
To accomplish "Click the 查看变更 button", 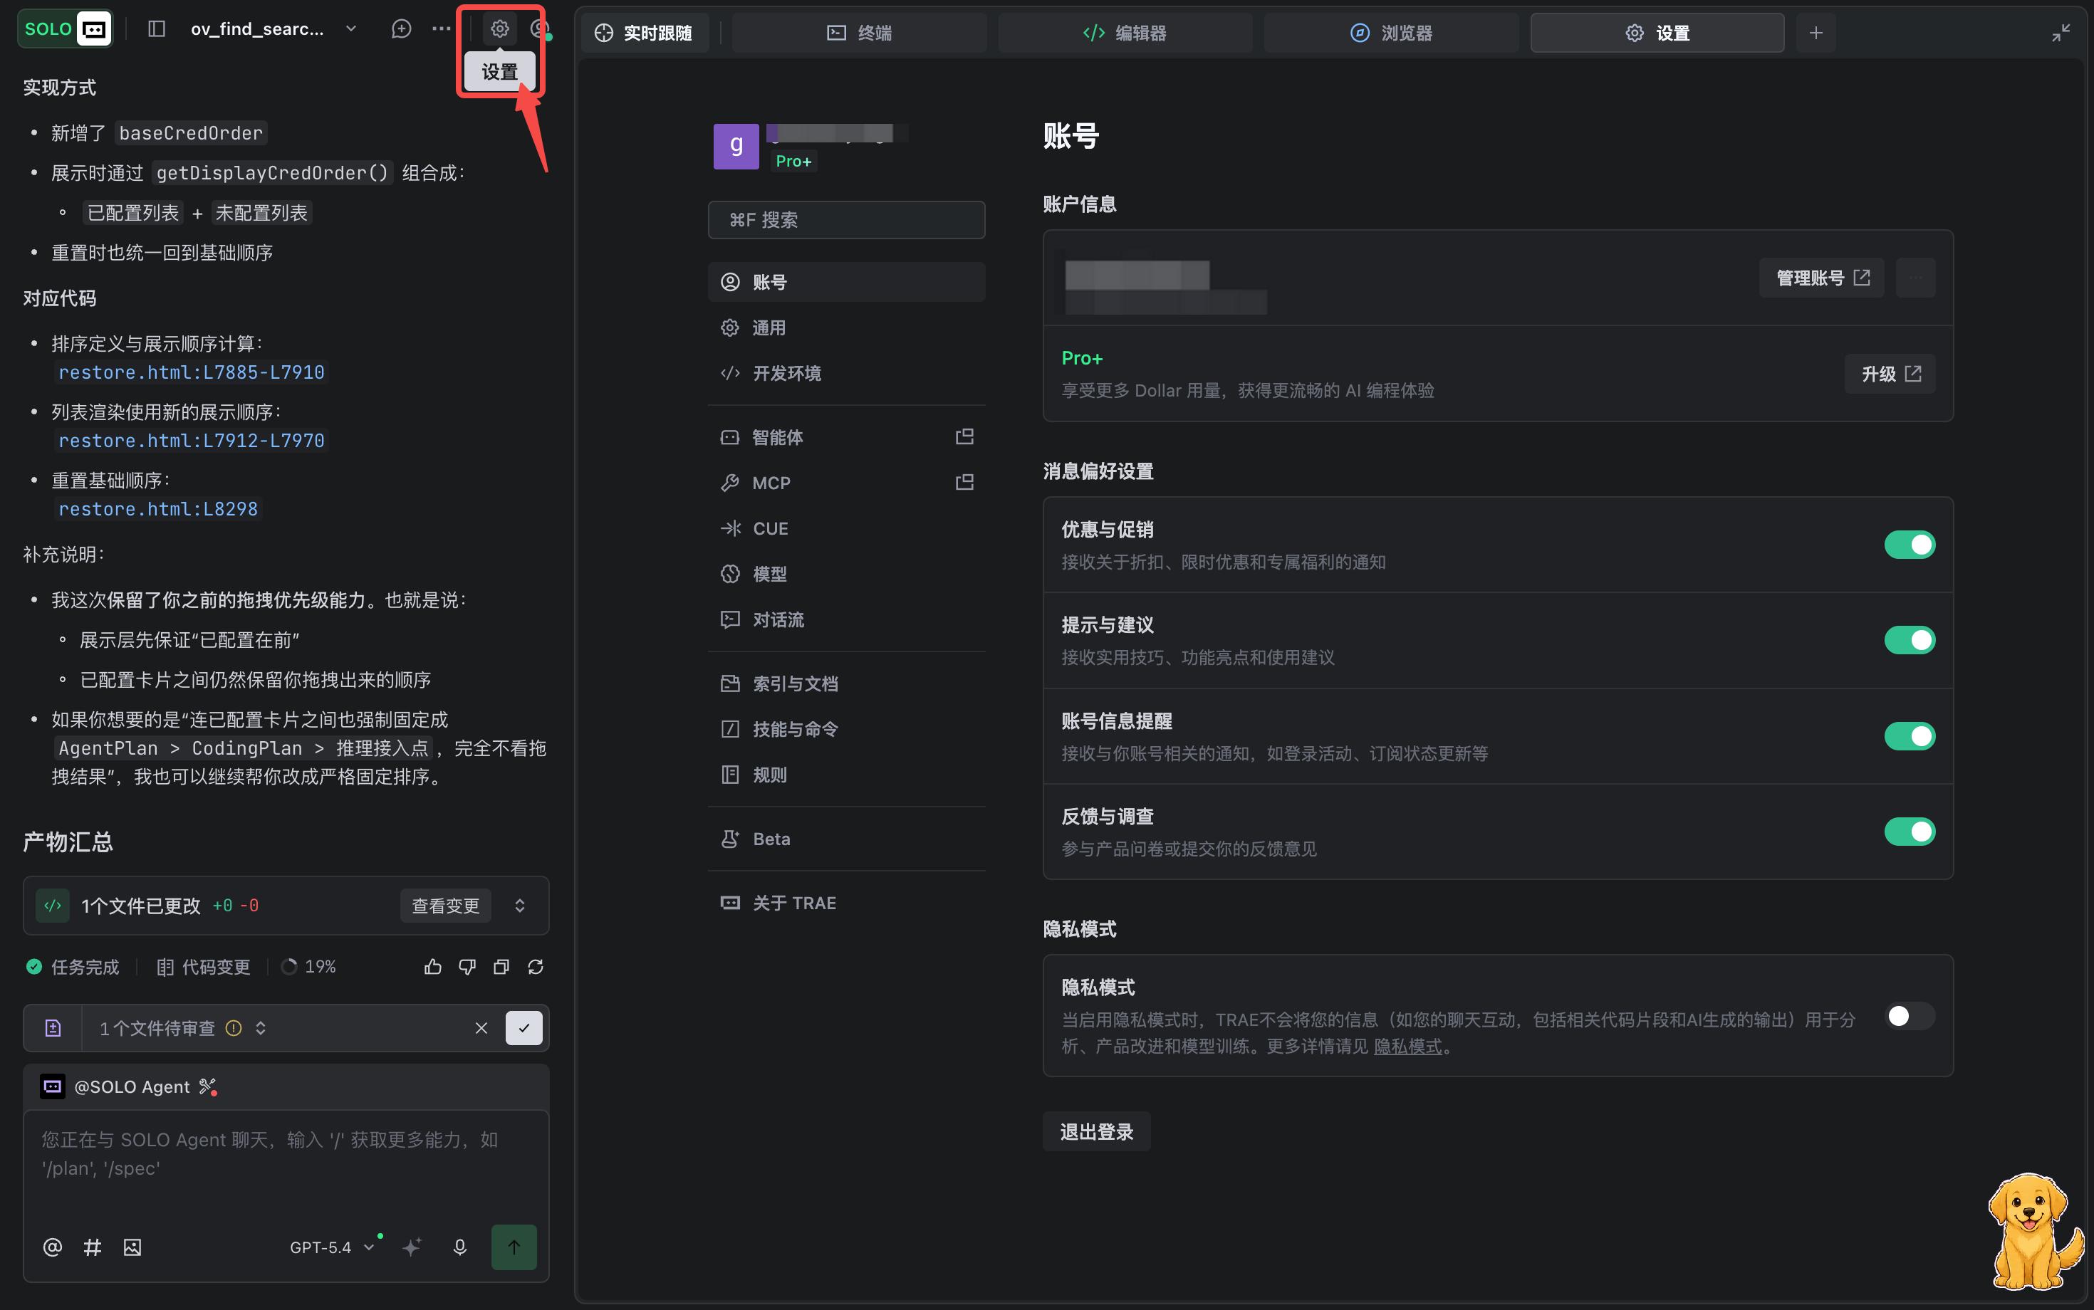I will [x=445, y=906].
